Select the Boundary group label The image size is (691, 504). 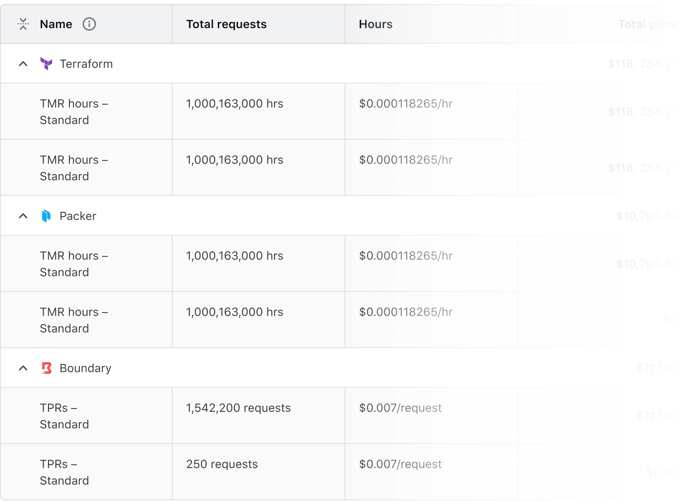[85, 368]
